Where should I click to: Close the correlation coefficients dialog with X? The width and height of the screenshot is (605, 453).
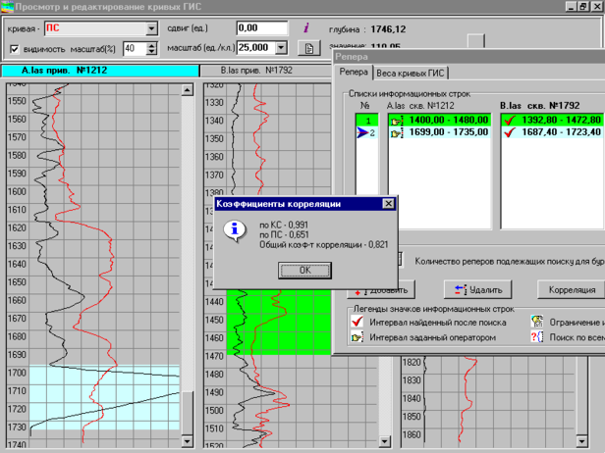click(388, 204)
